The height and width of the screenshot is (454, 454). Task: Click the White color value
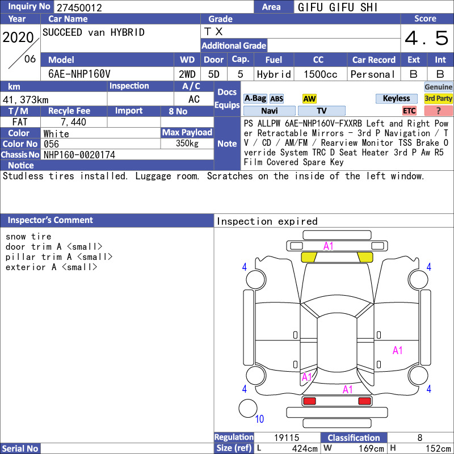[56, 133]
